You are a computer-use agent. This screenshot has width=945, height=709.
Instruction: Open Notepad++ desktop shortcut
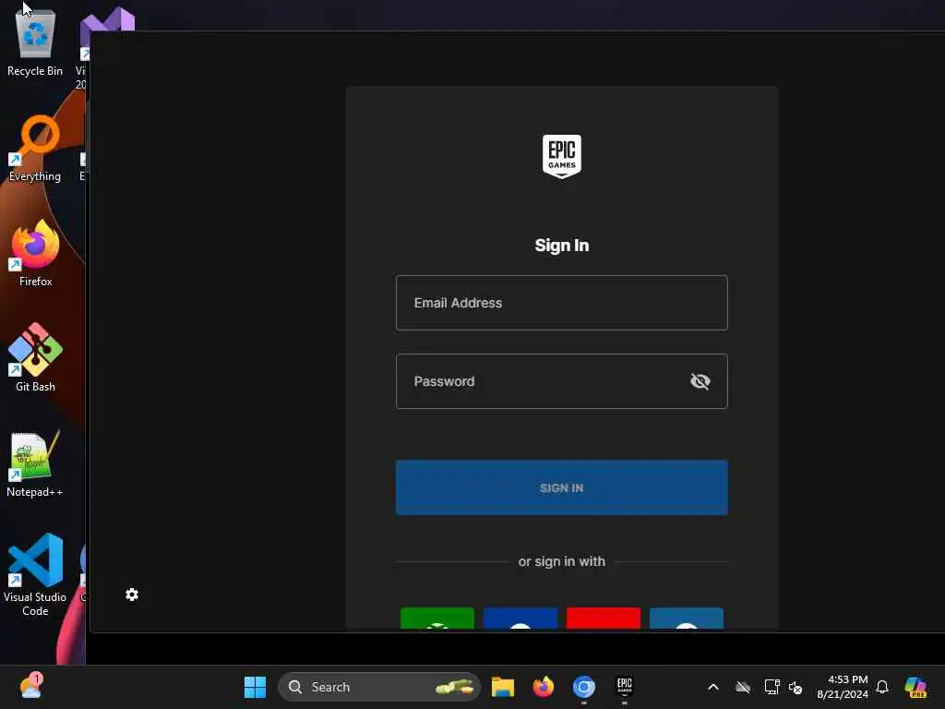tap(34, 464)
